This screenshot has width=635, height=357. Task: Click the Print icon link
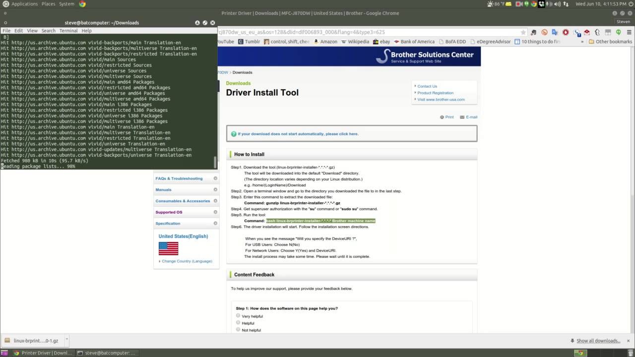tap(446, 117)
